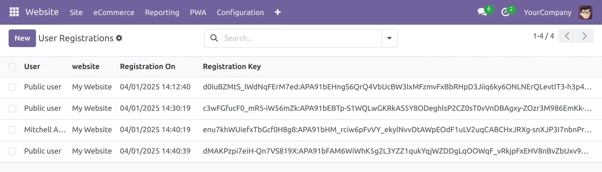Expand the search options dropdown arrow
602x172 pixels.
pyautogui.click(x=389, y=38)
